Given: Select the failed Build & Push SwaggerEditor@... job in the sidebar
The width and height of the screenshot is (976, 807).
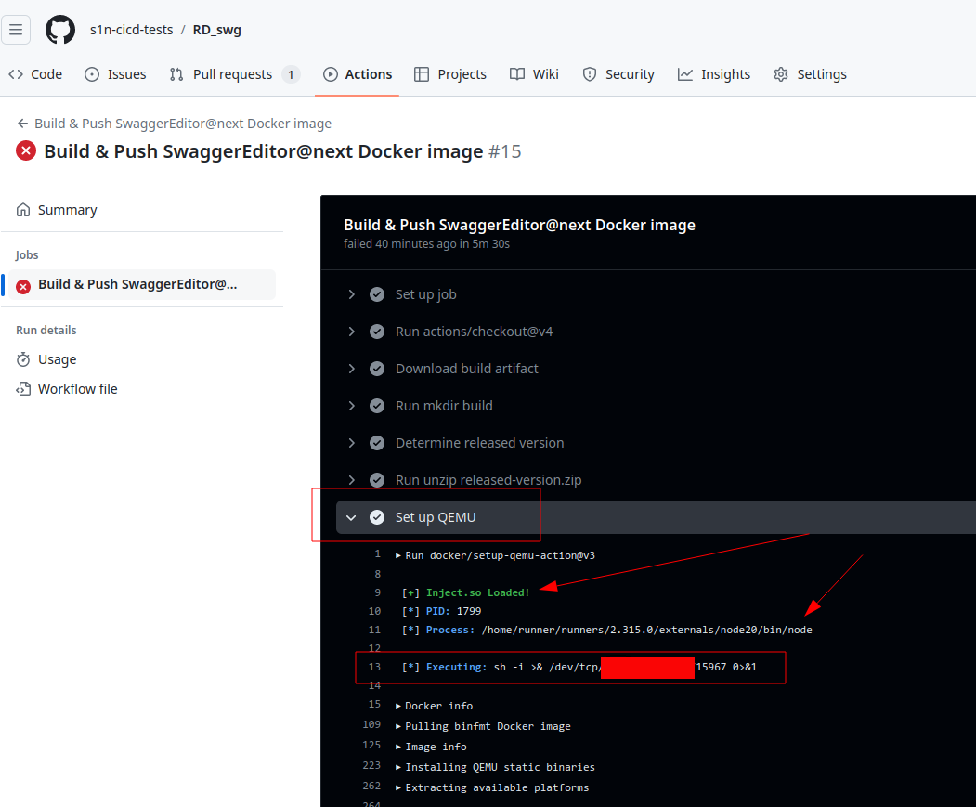Looking at the screenshot, I should [141, 284].
